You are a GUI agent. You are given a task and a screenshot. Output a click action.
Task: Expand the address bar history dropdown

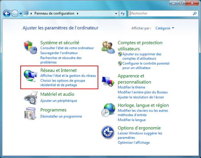click(116, 14)
